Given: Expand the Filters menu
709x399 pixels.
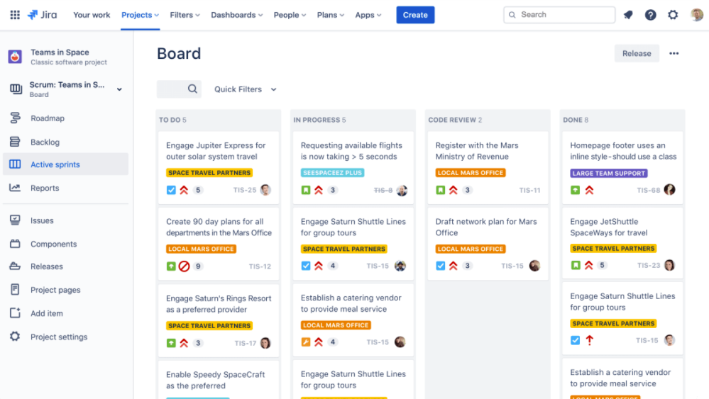Looking at the screenshot, I should coord(185,15).
